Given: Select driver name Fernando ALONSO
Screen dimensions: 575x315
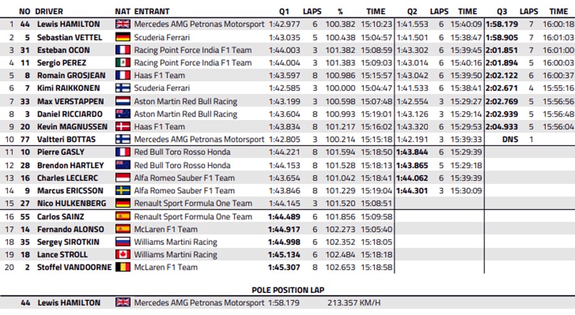Looking at the screenshot, I should tap(70, 229).
